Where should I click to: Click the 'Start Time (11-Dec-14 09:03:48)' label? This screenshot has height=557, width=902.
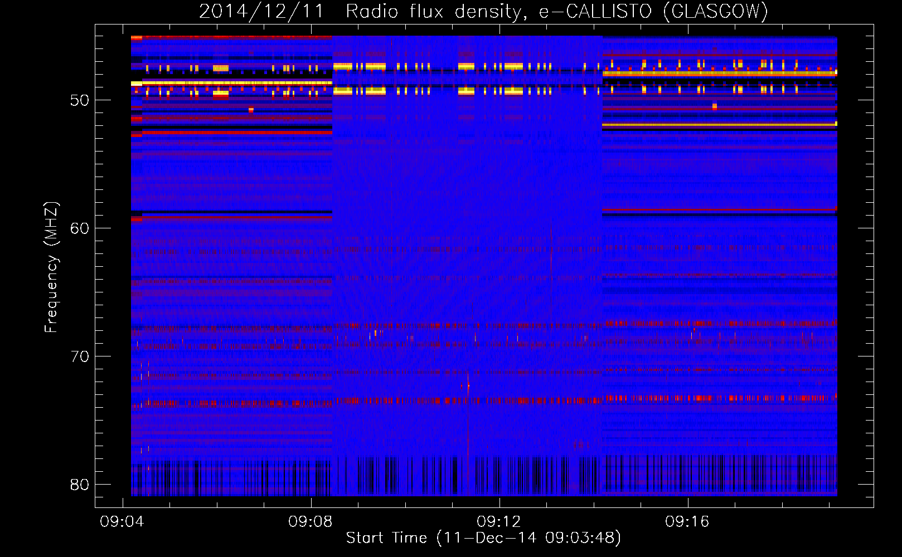click(x=483, y=538)
